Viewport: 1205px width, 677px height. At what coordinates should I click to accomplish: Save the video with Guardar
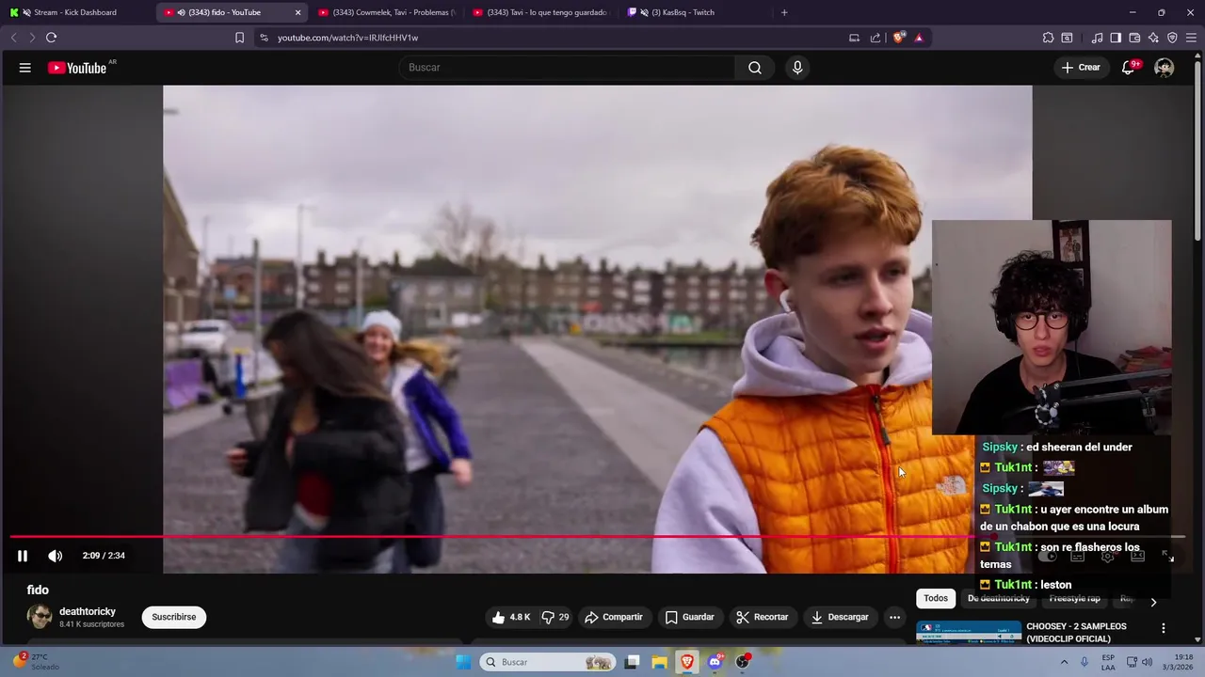pos(690,618)
